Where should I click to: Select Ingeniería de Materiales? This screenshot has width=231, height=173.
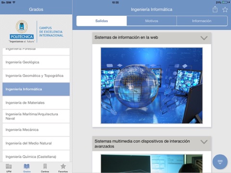(x=36, y=103)
